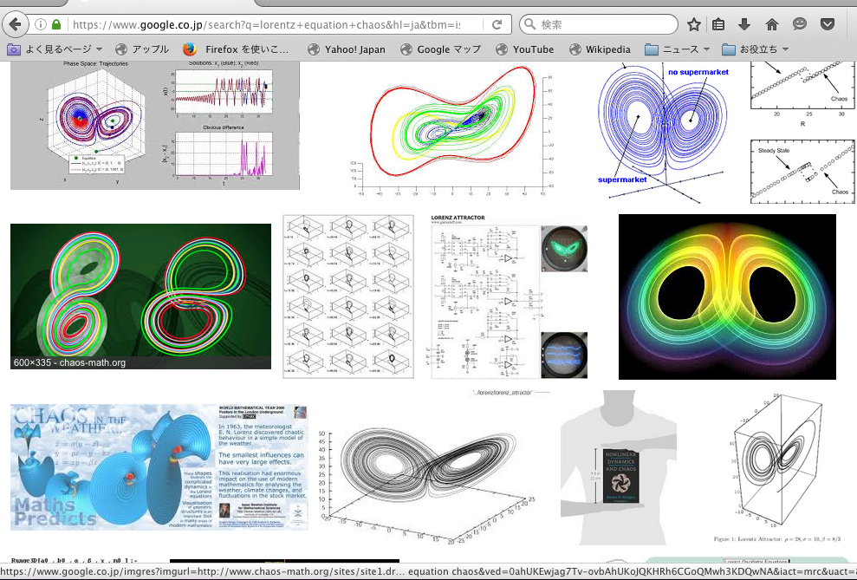857x580 pixels.
Task: View the rainbow glowing attractor on black
Action: [727, 297]
